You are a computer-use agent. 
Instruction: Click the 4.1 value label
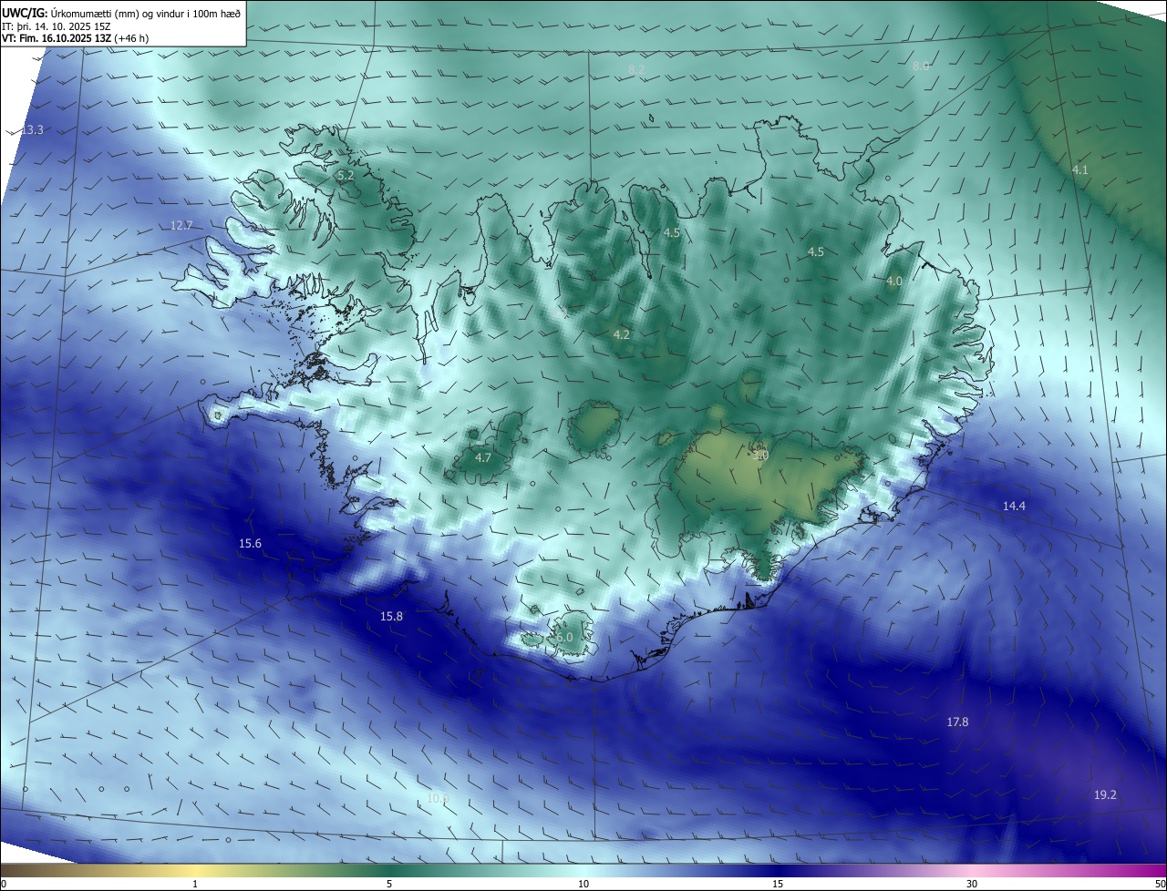click(x=1079, y=169)
